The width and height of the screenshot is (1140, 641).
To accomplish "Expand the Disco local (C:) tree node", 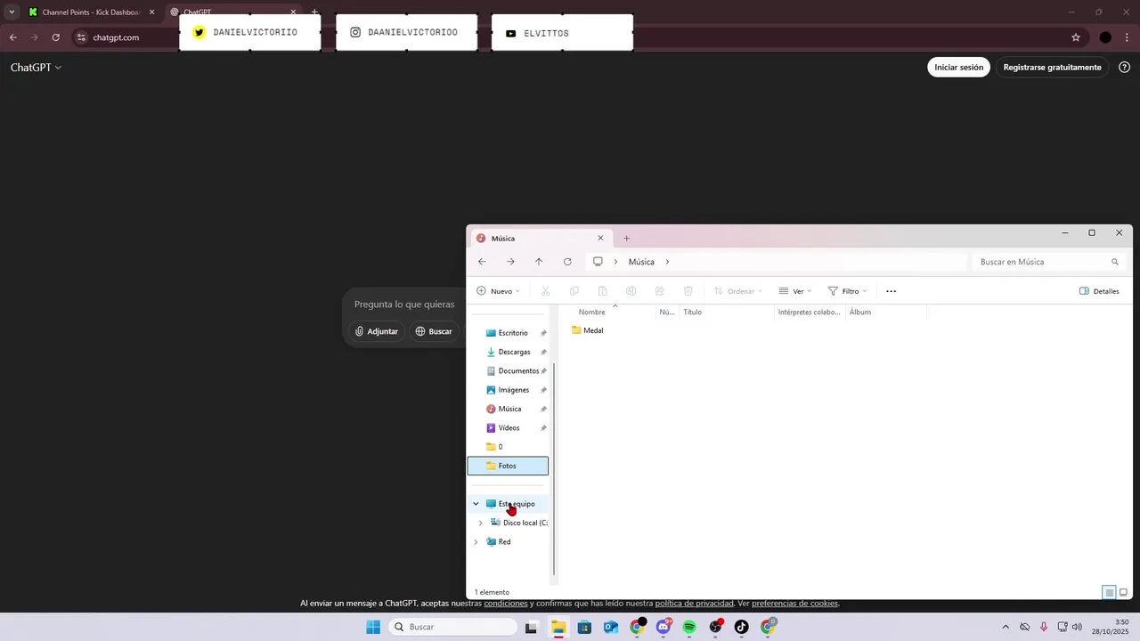I will [x=481, y=523].
